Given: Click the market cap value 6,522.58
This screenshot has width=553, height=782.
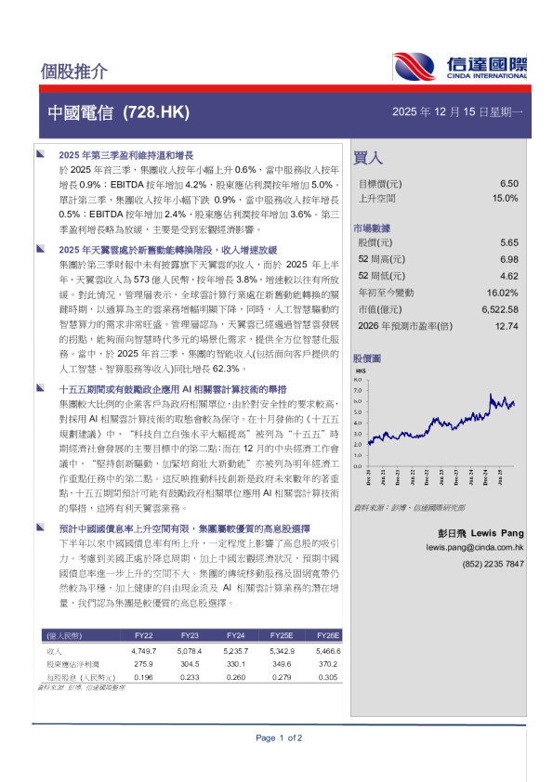Looking at the screenshot, I should (x=500, y=309).
